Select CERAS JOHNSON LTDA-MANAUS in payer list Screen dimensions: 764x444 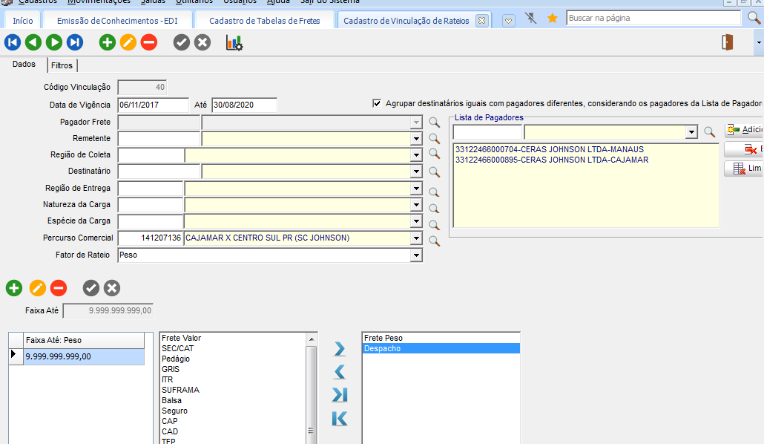point(549,149)
